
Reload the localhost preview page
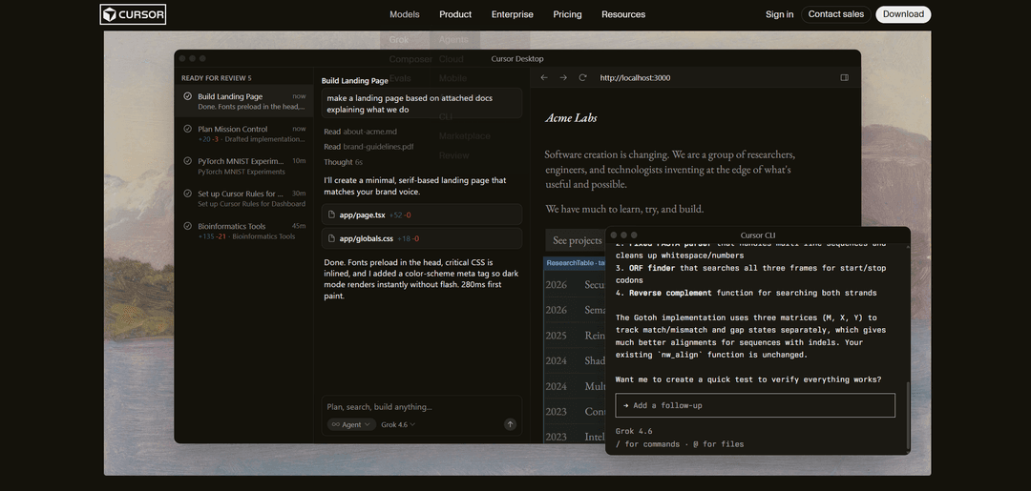pyautogui.click(x=582, y=77)
